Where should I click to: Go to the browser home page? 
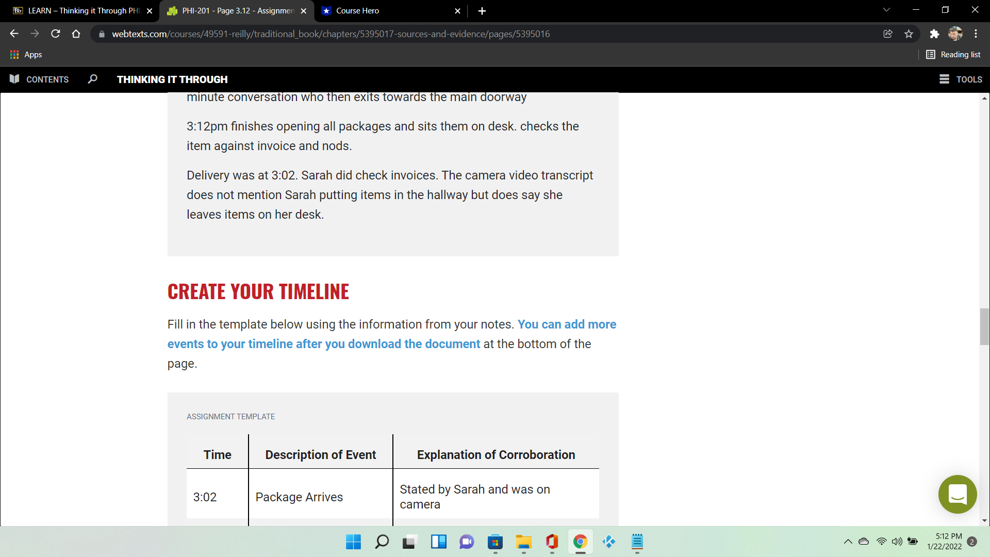point(76,34)
